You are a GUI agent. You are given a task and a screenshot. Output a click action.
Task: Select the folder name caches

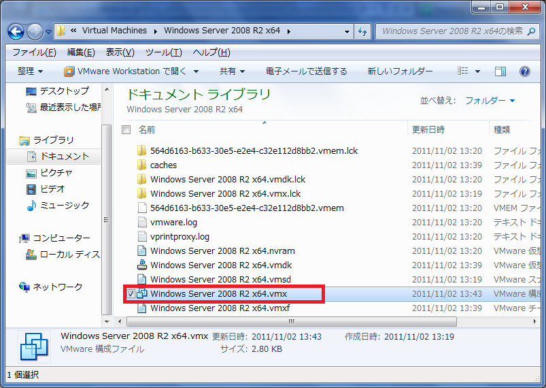tap(163, 165)
